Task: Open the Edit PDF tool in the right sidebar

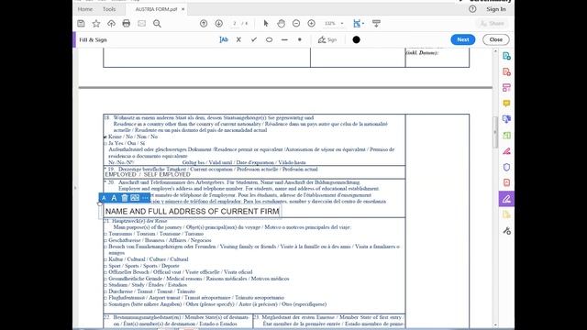Action: click(x=506, y=88)
